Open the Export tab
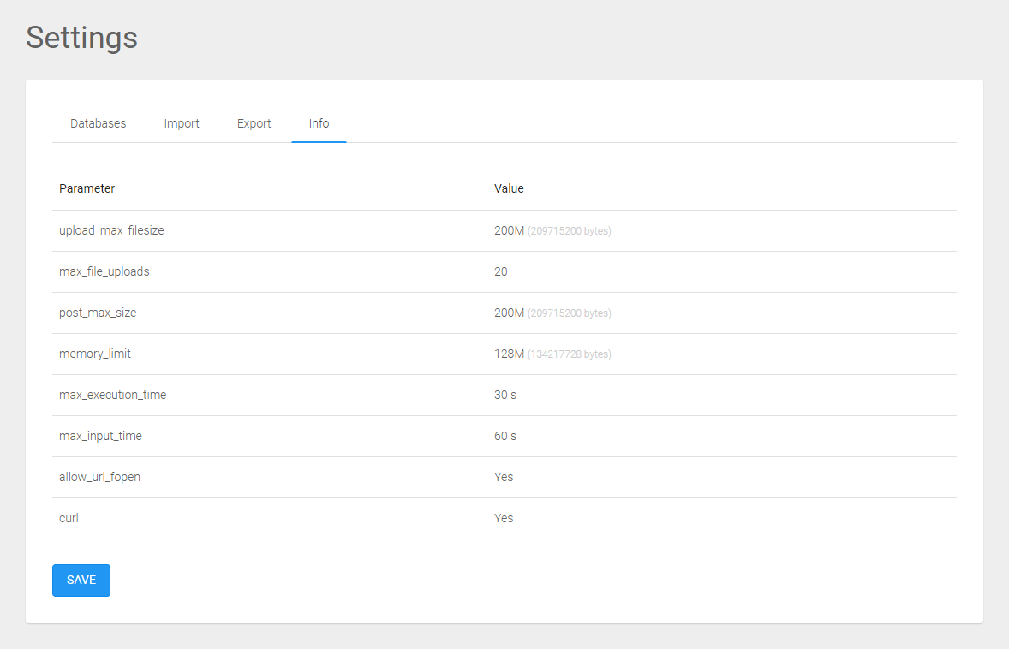 point(254,123)
